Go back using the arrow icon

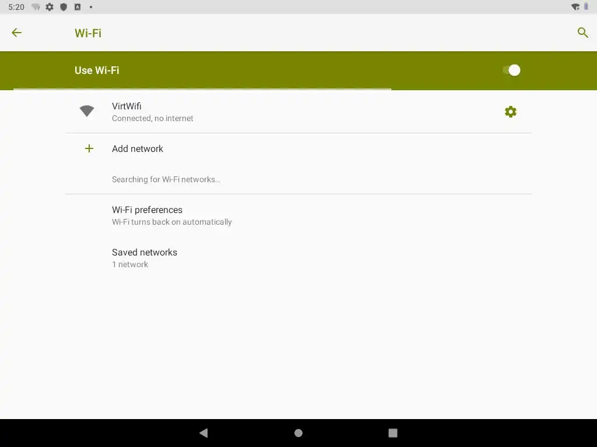16,33
